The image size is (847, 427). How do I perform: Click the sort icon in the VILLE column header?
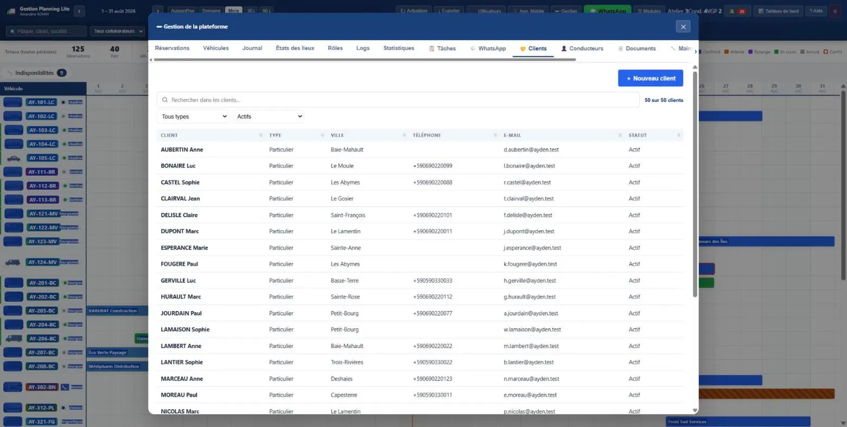point(404,135)
